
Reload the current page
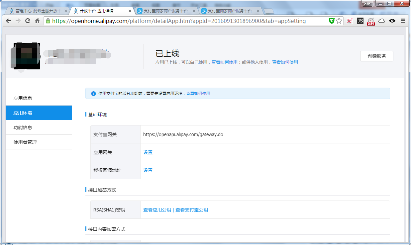coord(28,21)
